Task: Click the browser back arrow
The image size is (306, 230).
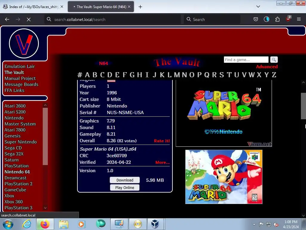Action: (x=7, y=19)
